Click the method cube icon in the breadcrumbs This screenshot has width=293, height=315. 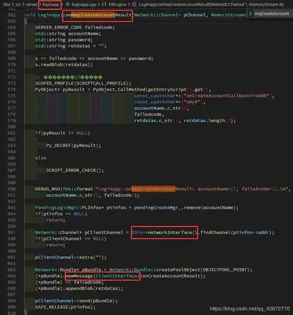[134, 4]
